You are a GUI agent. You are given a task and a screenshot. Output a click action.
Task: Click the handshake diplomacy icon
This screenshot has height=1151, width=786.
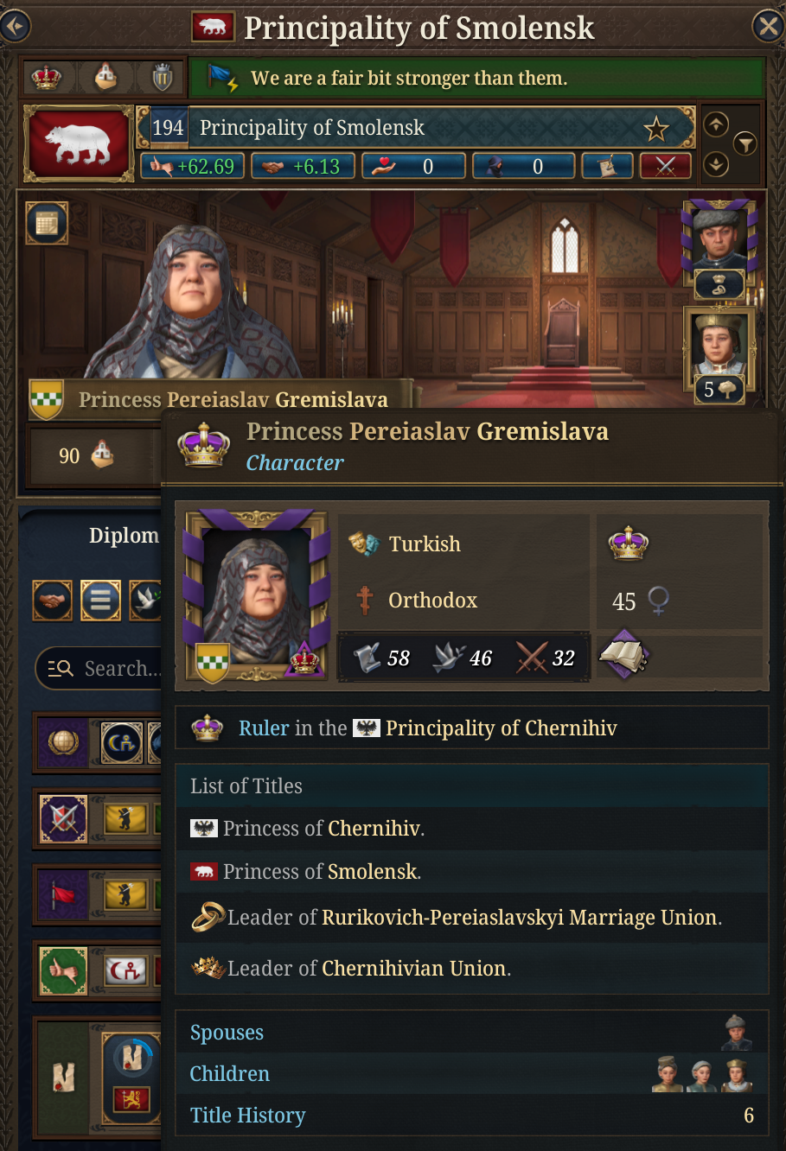coord(53,599)
